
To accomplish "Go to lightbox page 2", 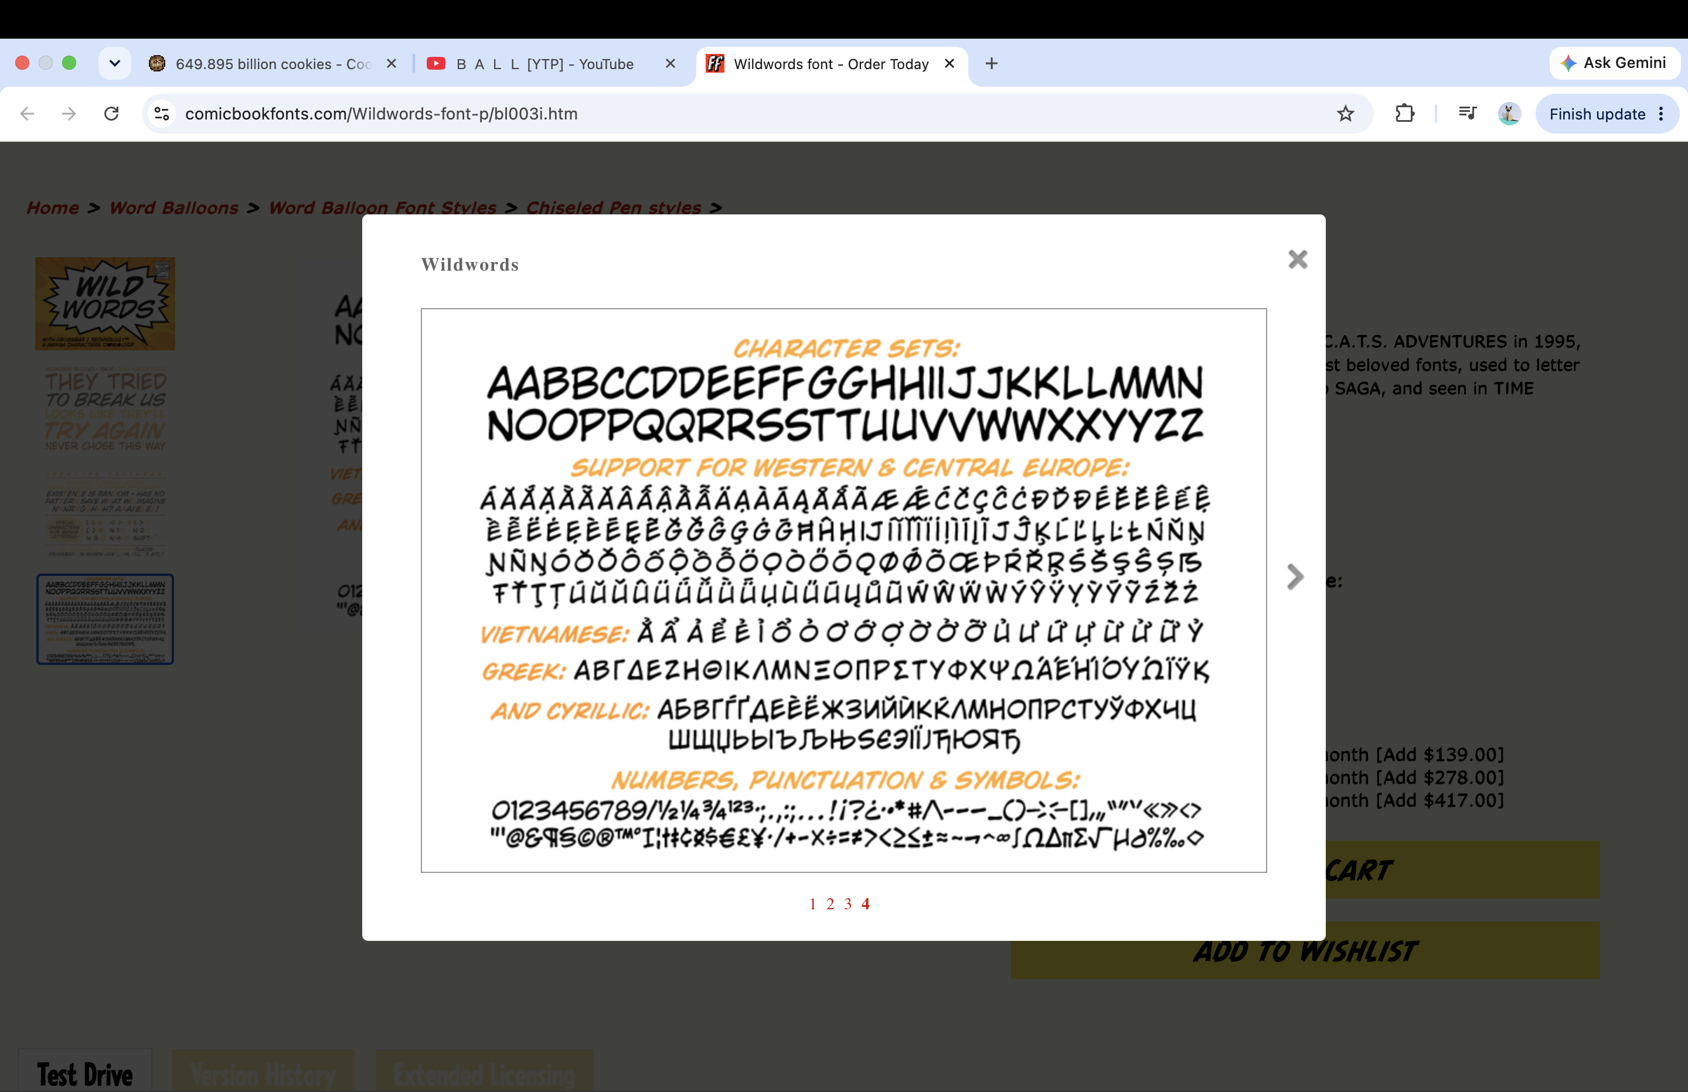I will (x=830, y=903).
